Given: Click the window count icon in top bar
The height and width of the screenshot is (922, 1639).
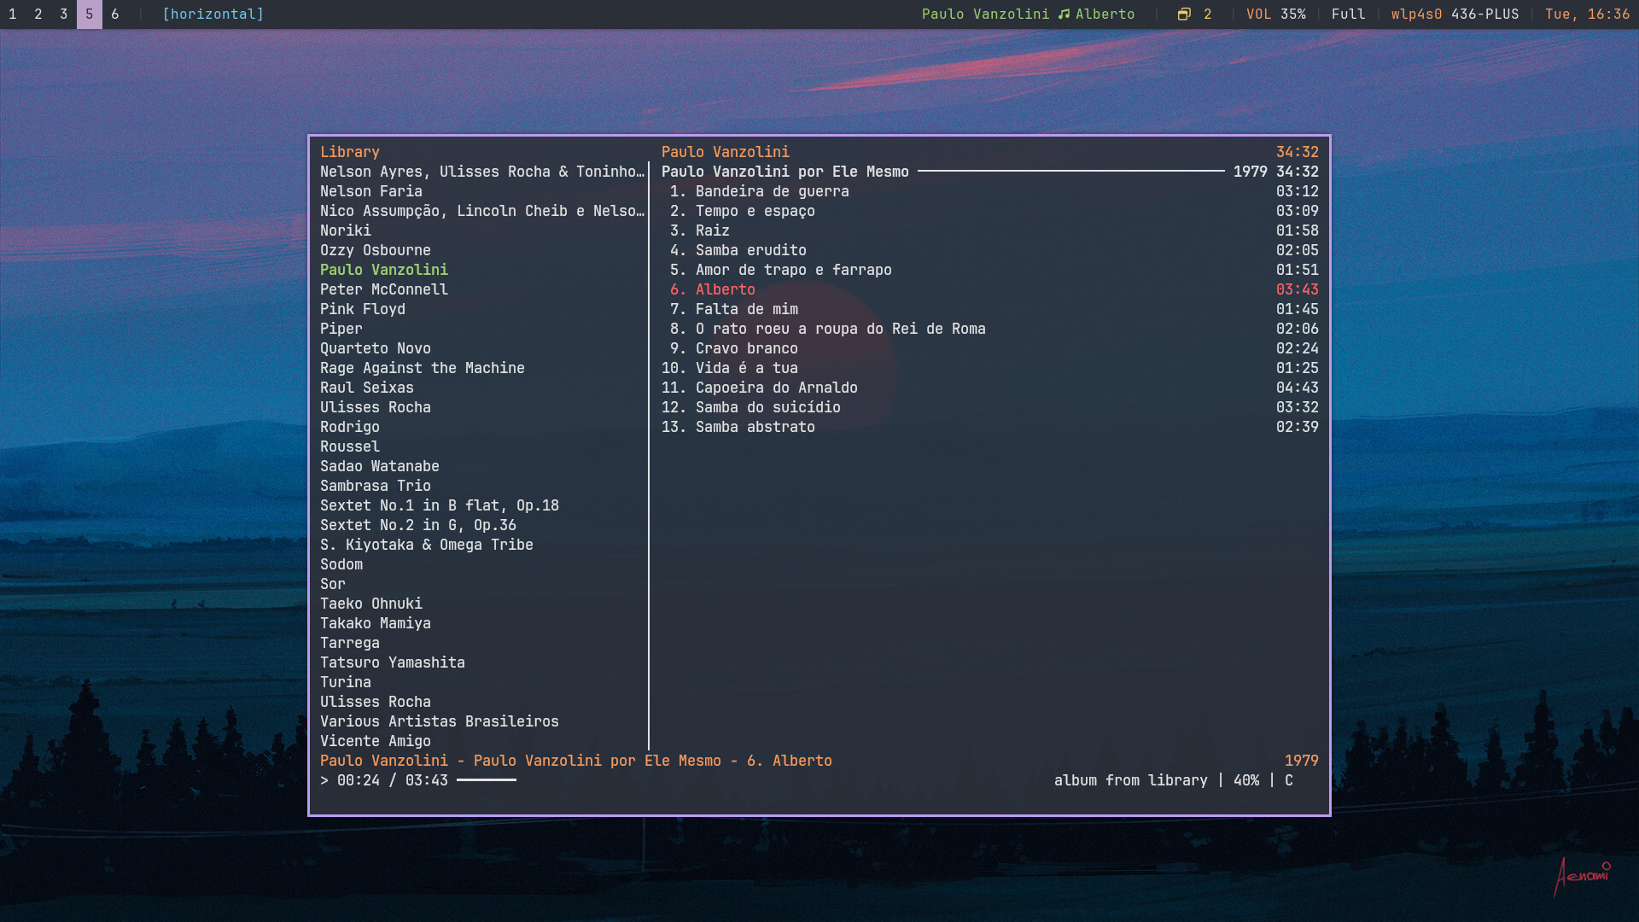Looking at the screenshot, I should pyautogui.click(x=1184, y=14).
